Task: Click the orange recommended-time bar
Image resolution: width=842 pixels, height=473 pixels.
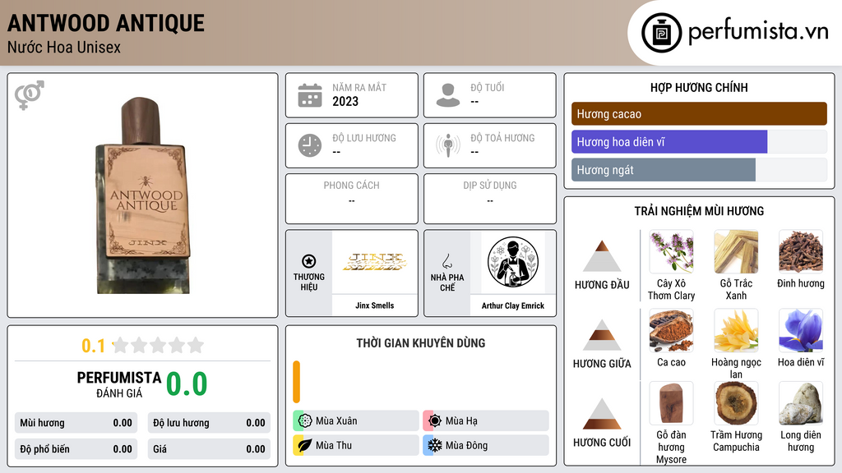Action: click(x=296, y=382)
